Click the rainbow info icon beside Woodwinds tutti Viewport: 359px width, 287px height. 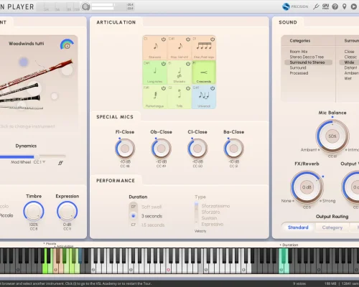pyautogui.click(x=67, y=44)
